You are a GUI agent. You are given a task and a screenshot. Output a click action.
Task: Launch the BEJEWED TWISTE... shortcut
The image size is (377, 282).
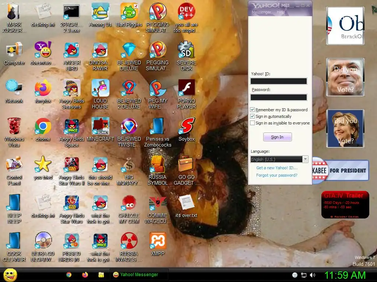129,132
